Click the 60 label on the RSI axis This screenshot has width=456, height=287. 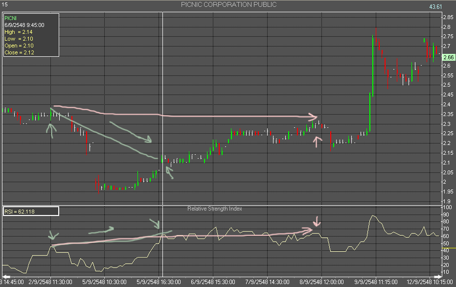click(446, 237)
